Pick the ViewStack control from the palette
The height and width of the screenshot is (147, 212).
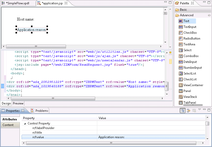(x=190, y=97)
